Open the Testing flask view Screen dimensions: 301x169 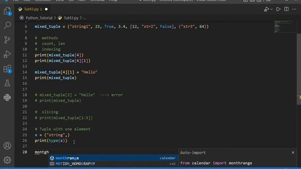click(x=8, y=83)
